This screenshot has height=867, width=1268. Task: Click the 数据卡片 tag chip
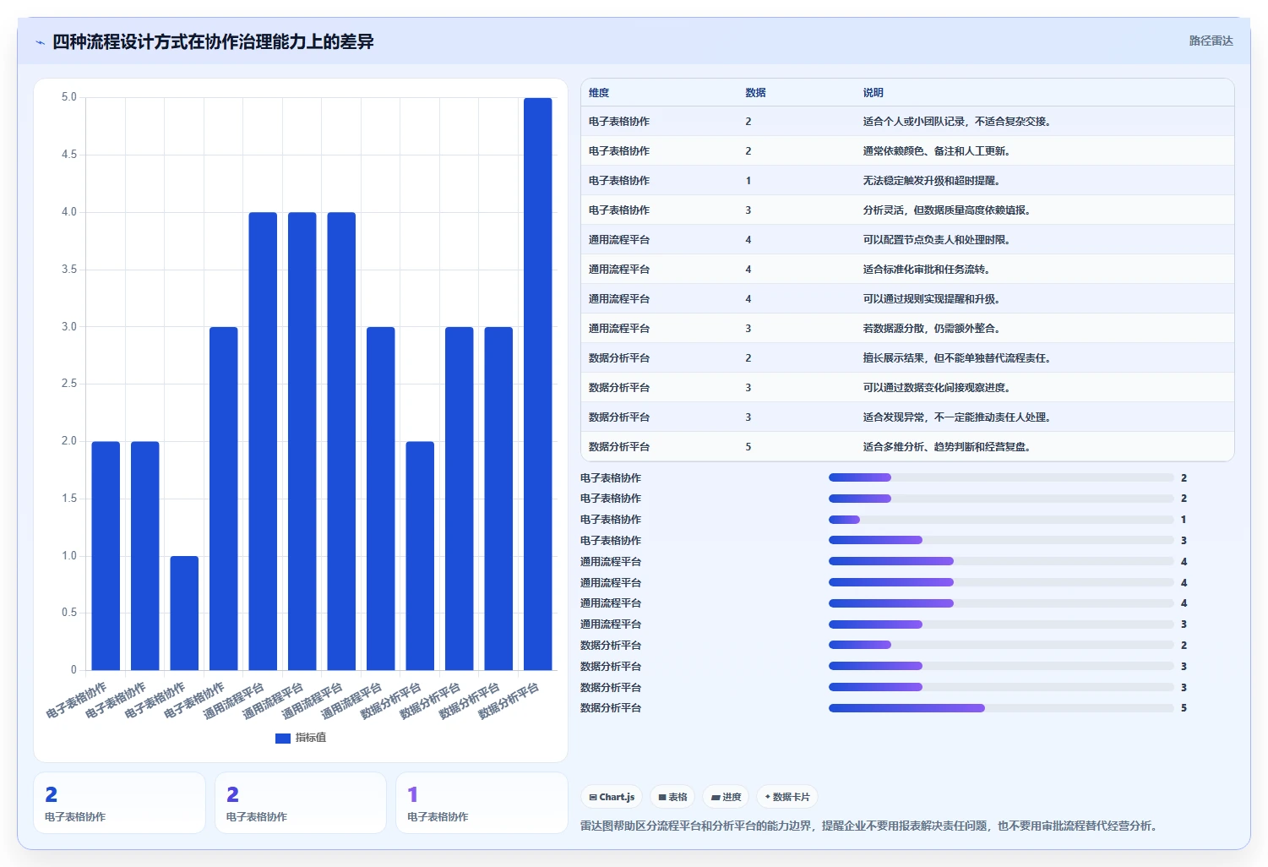[x=786, y=797]
